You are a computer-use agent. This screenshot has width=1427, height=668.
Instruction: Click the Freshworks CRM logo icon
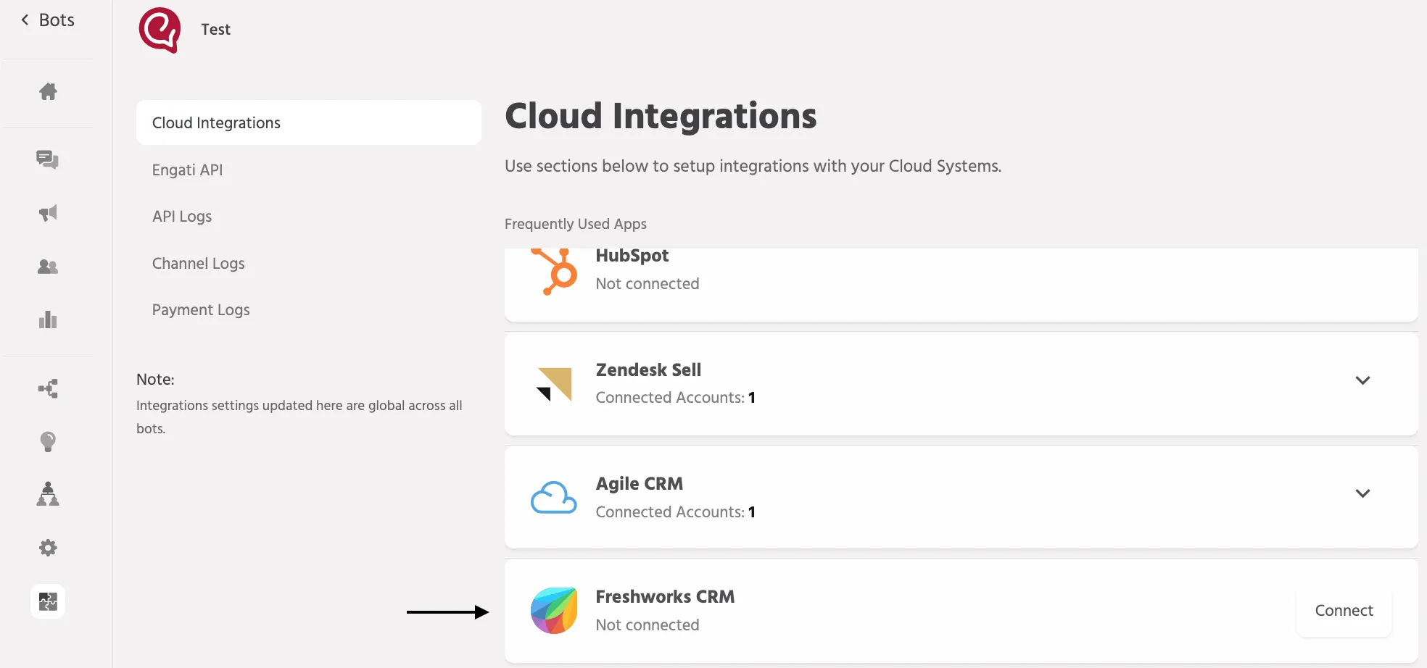[554, 611]
